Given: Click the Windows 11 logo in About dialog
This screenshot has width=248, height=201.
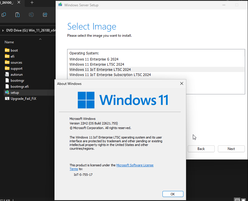Looking at the screenshot, I should click(x=123, y=100).
